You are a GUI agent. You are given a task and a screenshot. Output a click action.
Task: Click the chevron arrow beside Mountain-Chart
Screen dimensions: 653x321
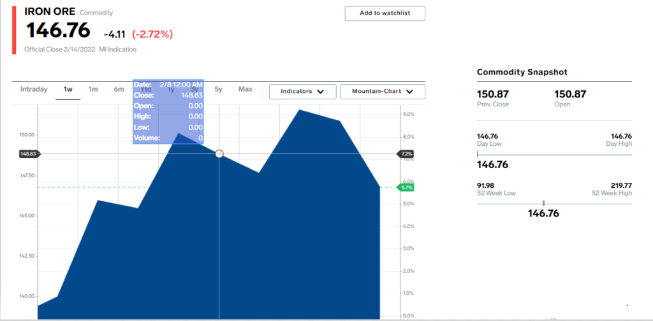pos(411,92)
